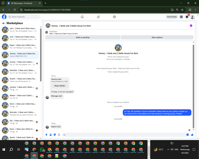
Task: Open the Chrome three-dot menu
Action: click(195, 10)
